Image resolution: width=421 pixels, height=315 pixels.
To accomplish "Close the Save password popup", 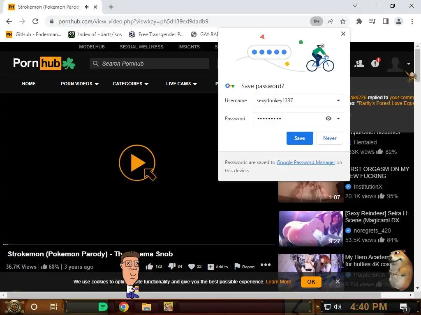I will [x=343, y=34].
